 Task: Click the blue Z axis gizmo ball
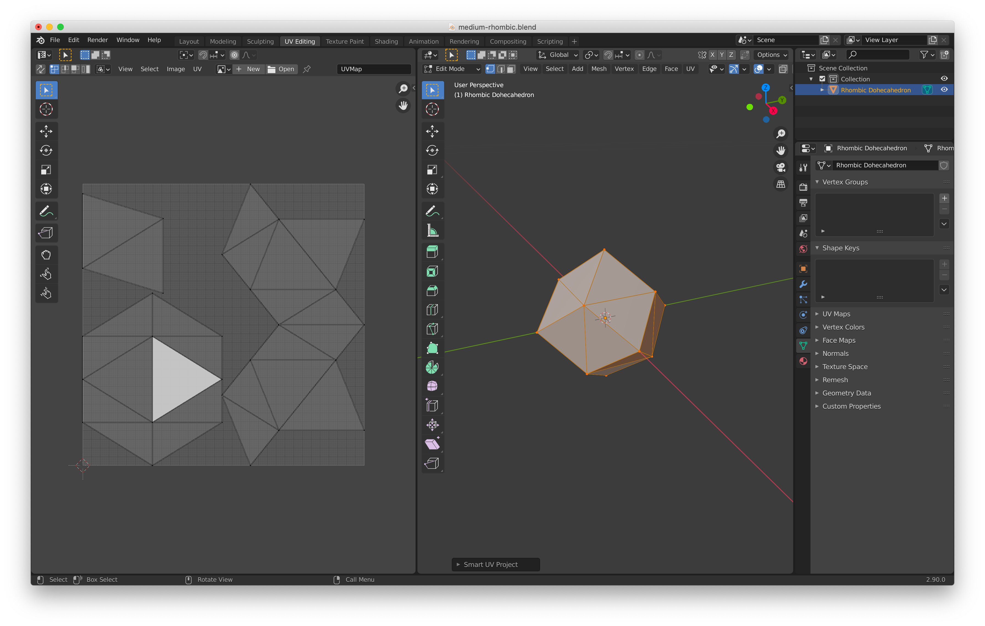click(765, 87)
